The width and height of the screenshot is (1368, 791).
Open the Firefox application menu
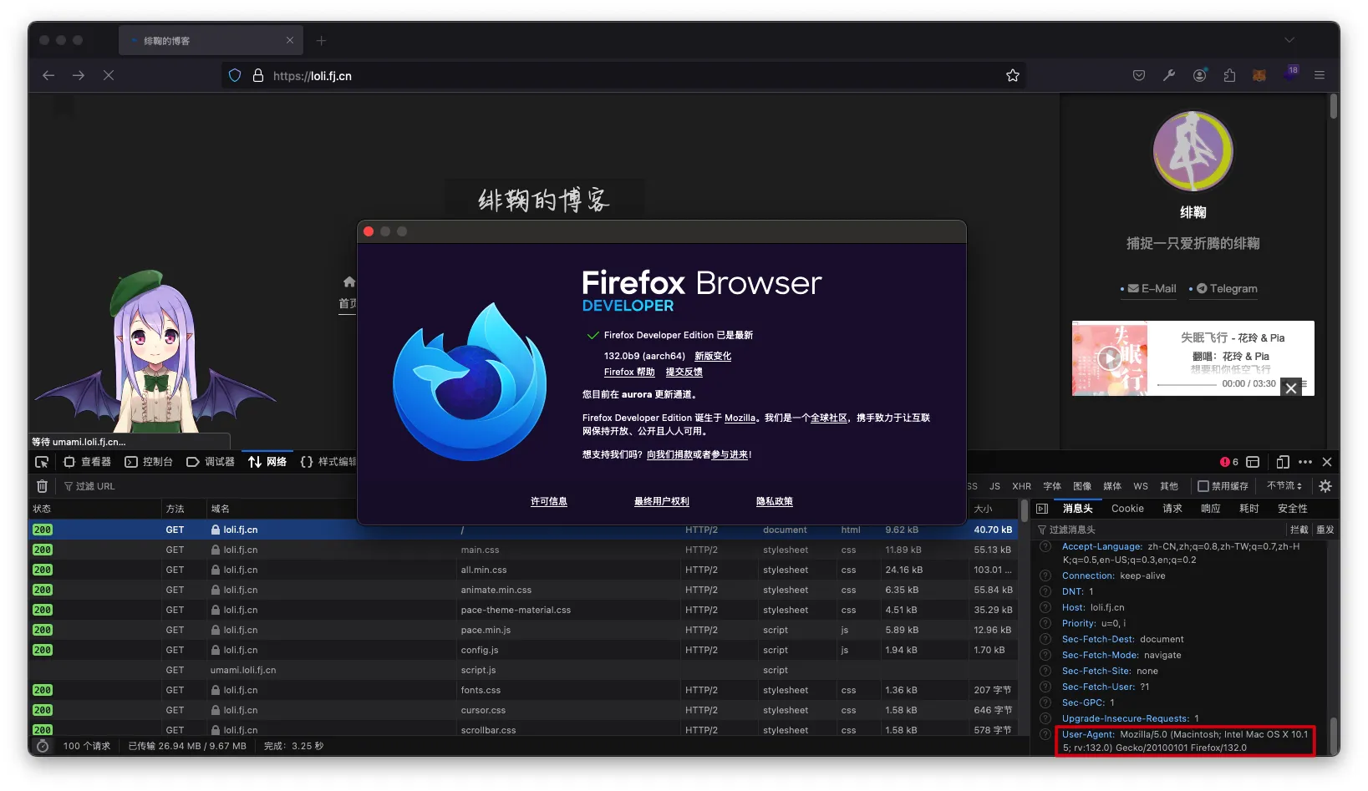pos(1320,75)
